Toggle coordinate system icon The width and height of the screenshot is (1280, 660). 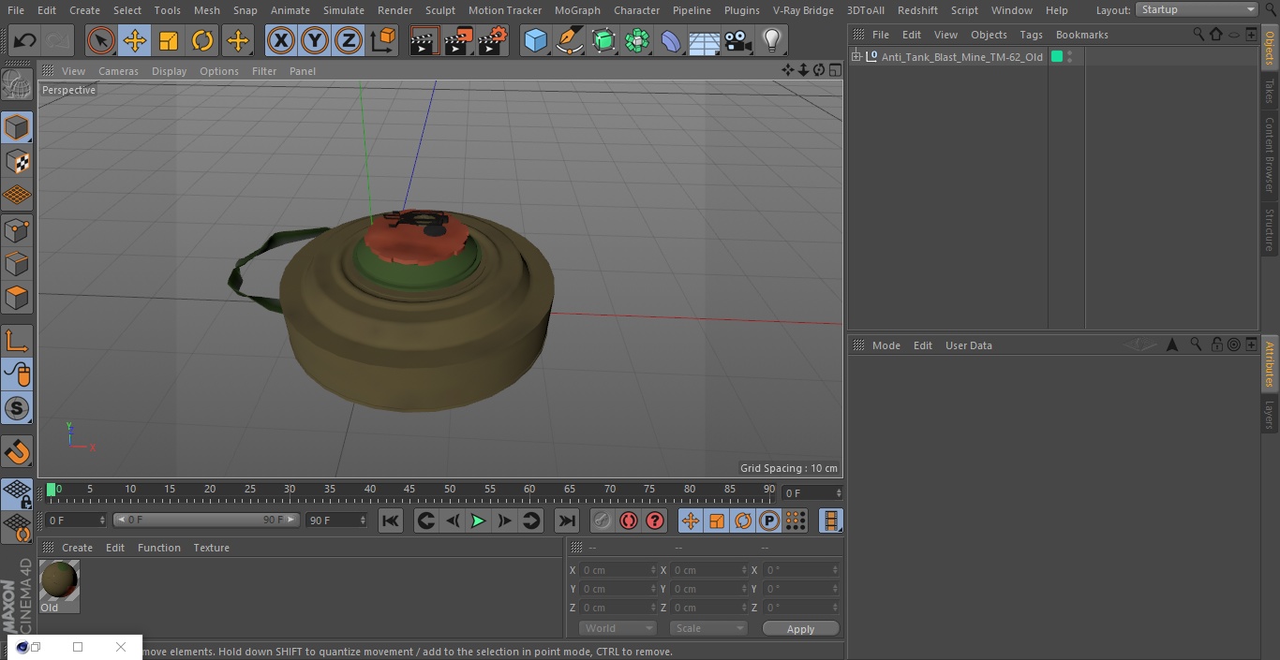click(383, 40)
